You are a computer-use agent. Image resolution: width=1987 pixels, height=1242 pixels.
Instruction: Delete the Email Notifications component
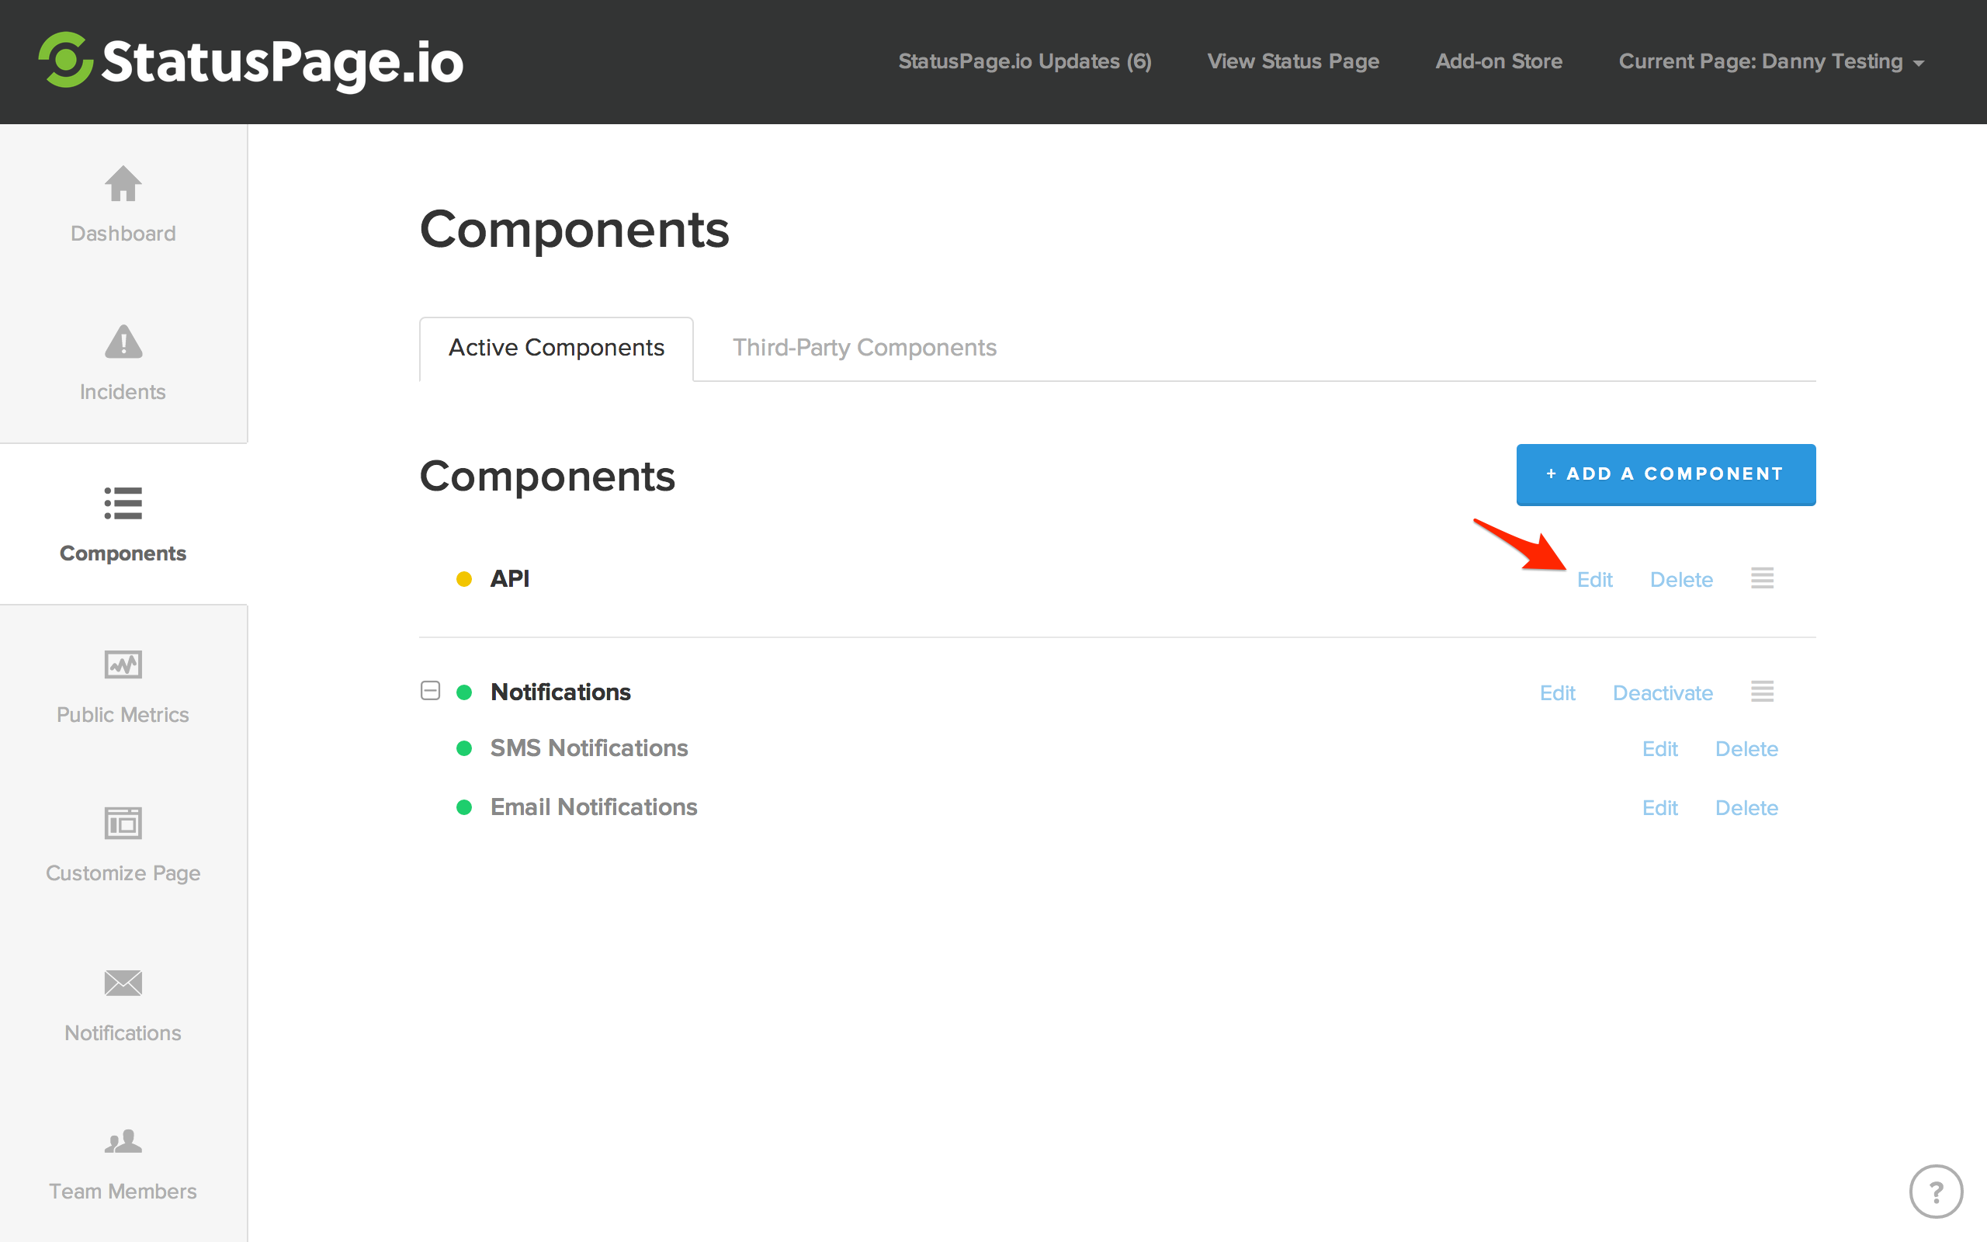point(1746,808)
